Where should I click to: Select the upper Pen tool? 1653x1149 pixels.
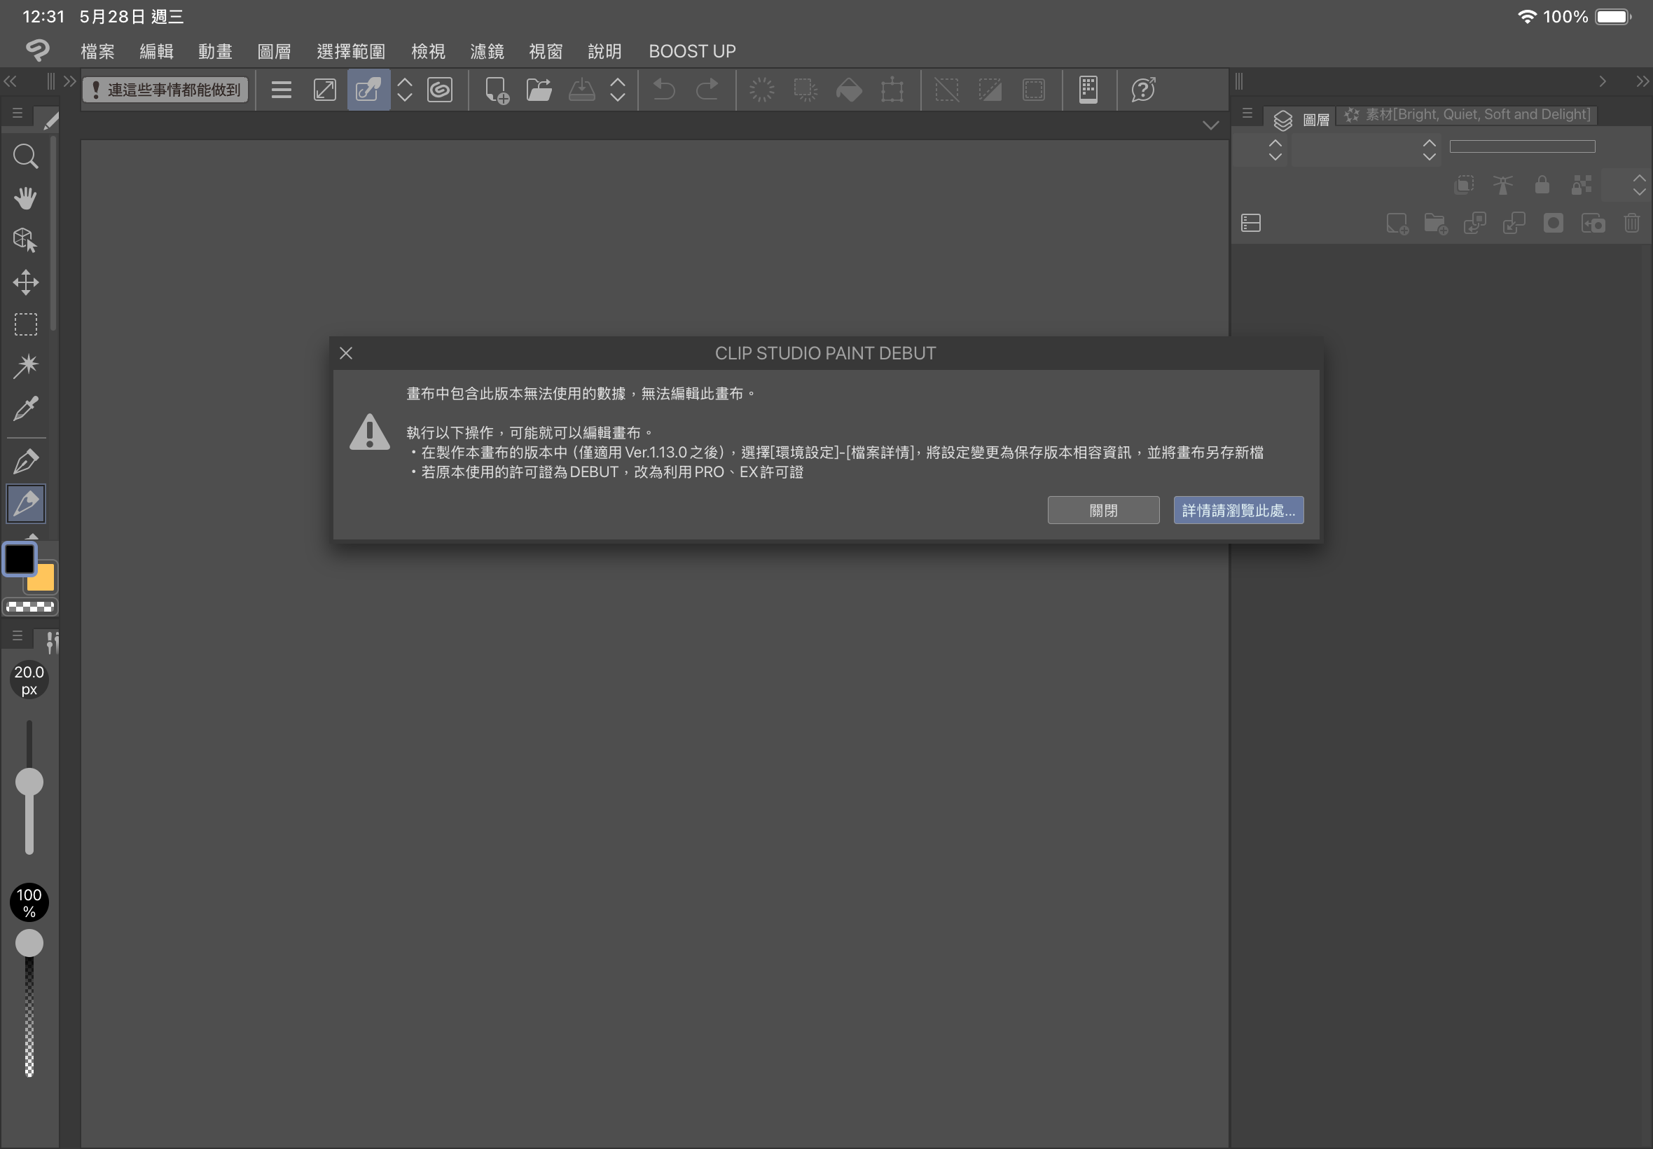coord(26,462)
